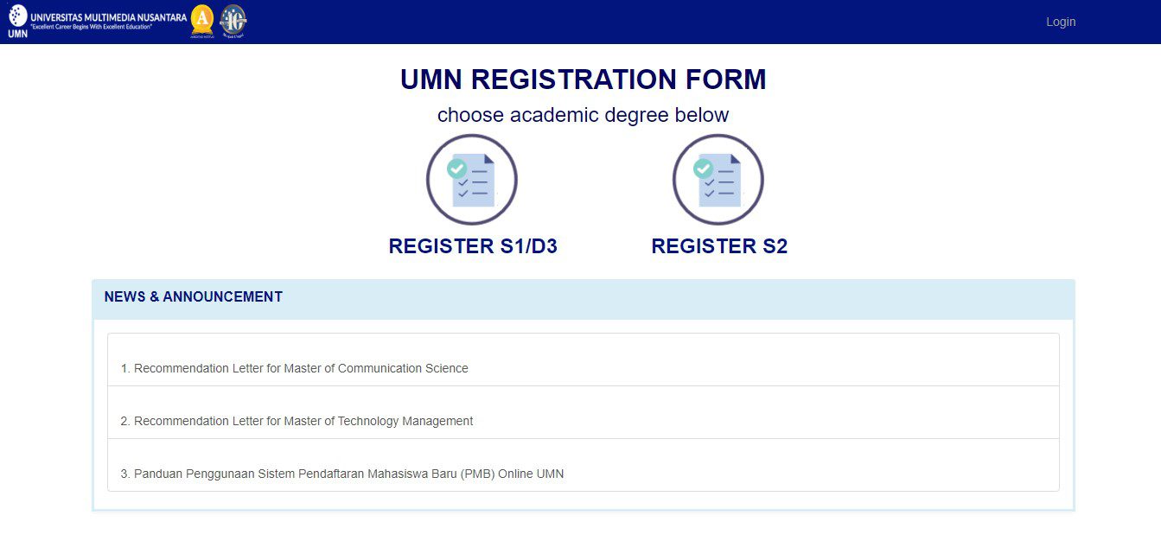Click the 16th anniversary badge icon
The image size is (1161, 560).
(x=233, y=20)
